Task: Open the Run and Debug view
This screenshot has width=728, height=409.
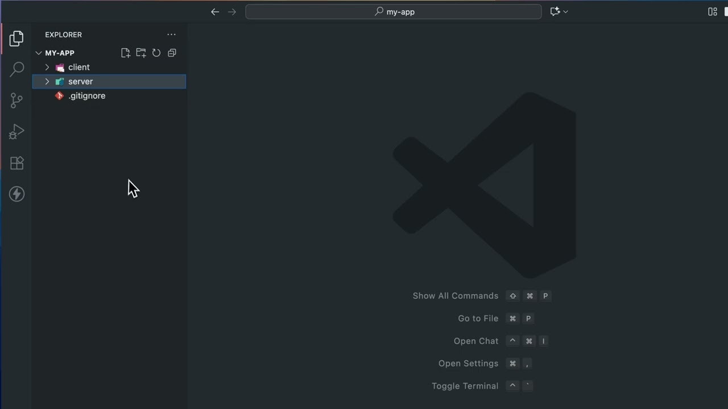Action: [x=16, y=131]
